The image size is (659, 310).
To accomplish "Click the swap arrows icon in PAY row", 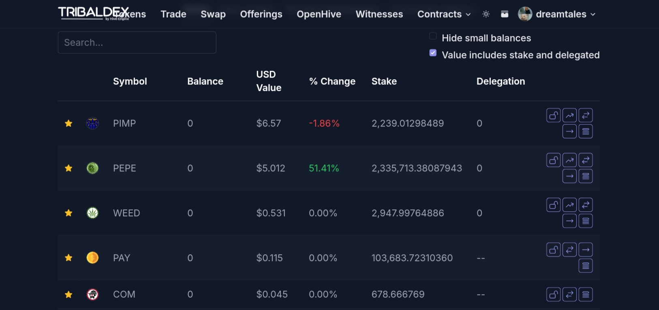I will [x=569, y=250].
